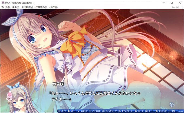The width and height of the screenshot is (184, 113).
Task: Open the ファイル(F) menu
Action: click(5, 7)
